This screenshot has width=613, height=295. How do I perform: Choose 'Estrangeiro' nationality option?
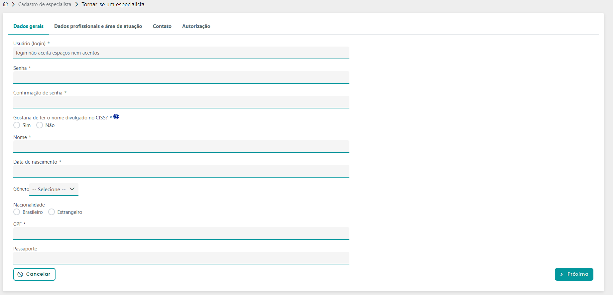click(x=52, y=212)
